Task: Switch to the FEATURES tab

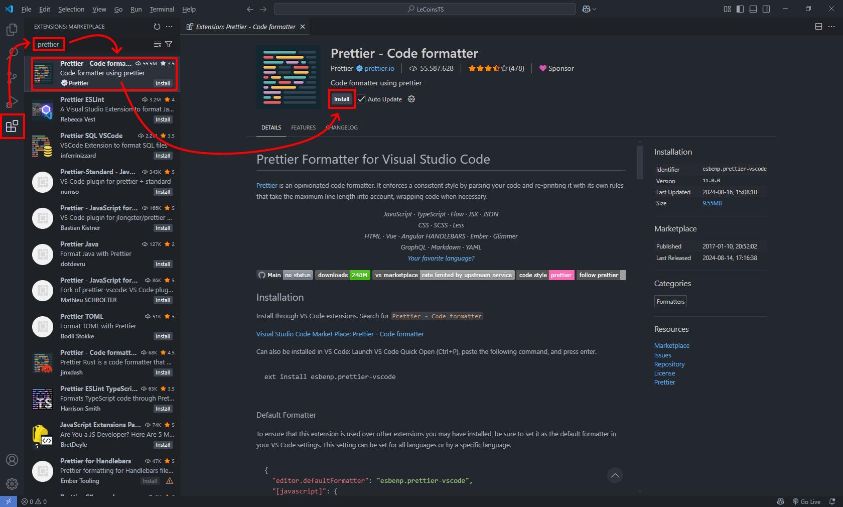Action: [303, 128]
